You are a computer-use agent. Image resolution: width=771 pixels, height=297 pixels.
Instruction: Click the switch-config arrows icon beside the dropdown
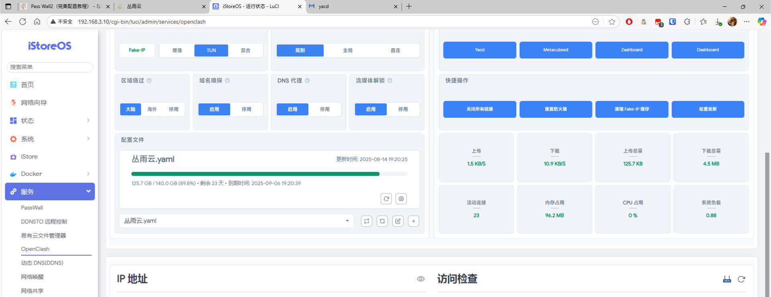[367, 221]
